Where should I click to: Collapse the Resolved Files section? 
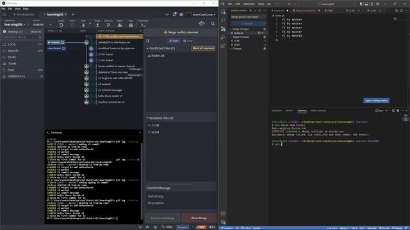(147, 118)
